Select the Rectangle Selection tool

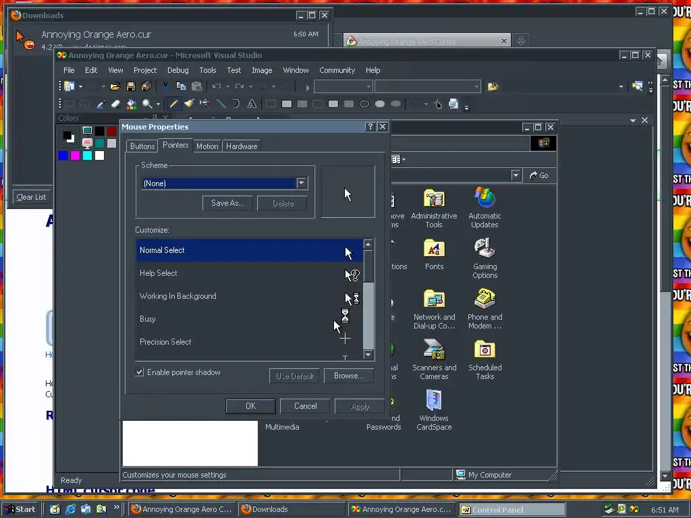pos(70,104)
